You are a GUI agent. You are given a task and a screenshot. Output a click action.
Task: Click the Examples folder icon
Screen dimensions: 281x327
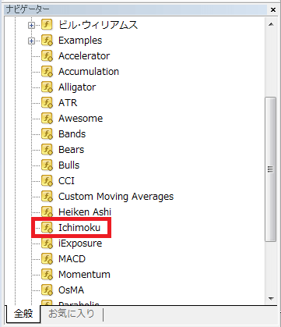(x=47, y=41)
